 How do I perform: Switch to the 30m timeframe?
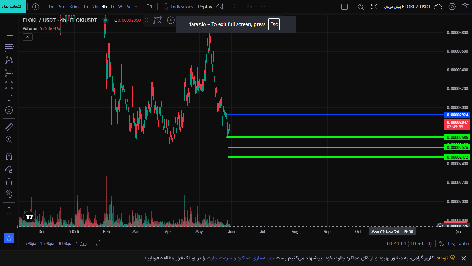click(x=74, y=7)
